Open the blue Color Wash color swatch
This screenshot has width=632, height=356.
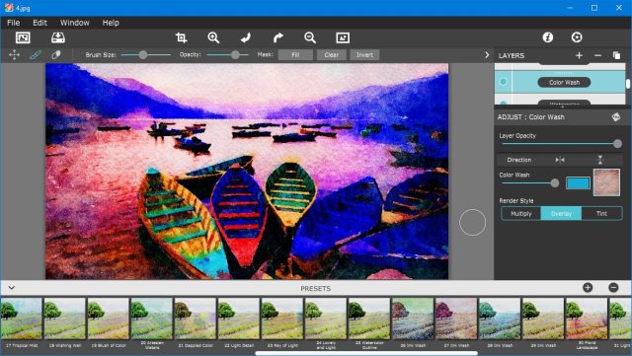click(x=578, y=183)
